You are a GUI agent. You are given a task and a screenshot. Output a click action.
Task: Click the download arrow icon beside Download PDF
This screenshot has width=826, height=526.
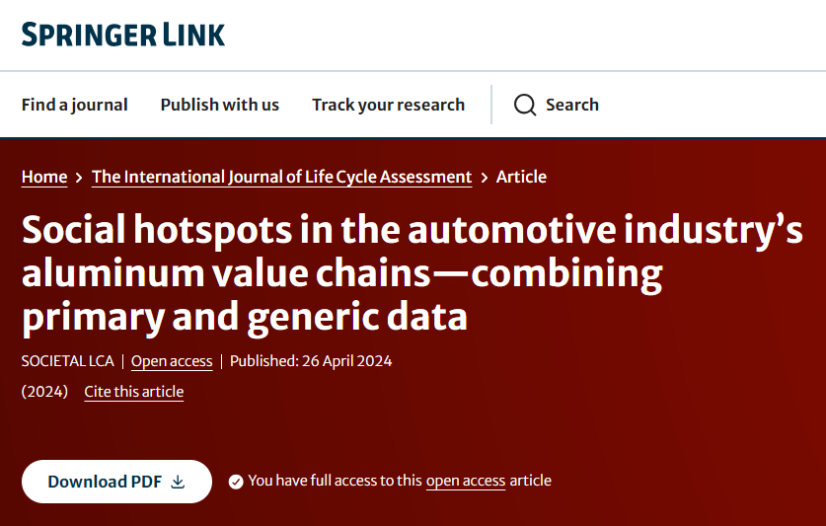178,482
